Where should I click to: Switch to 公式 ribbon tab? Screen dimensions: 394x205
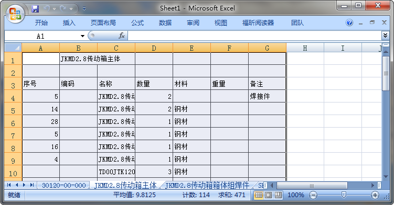coord(137,23)
